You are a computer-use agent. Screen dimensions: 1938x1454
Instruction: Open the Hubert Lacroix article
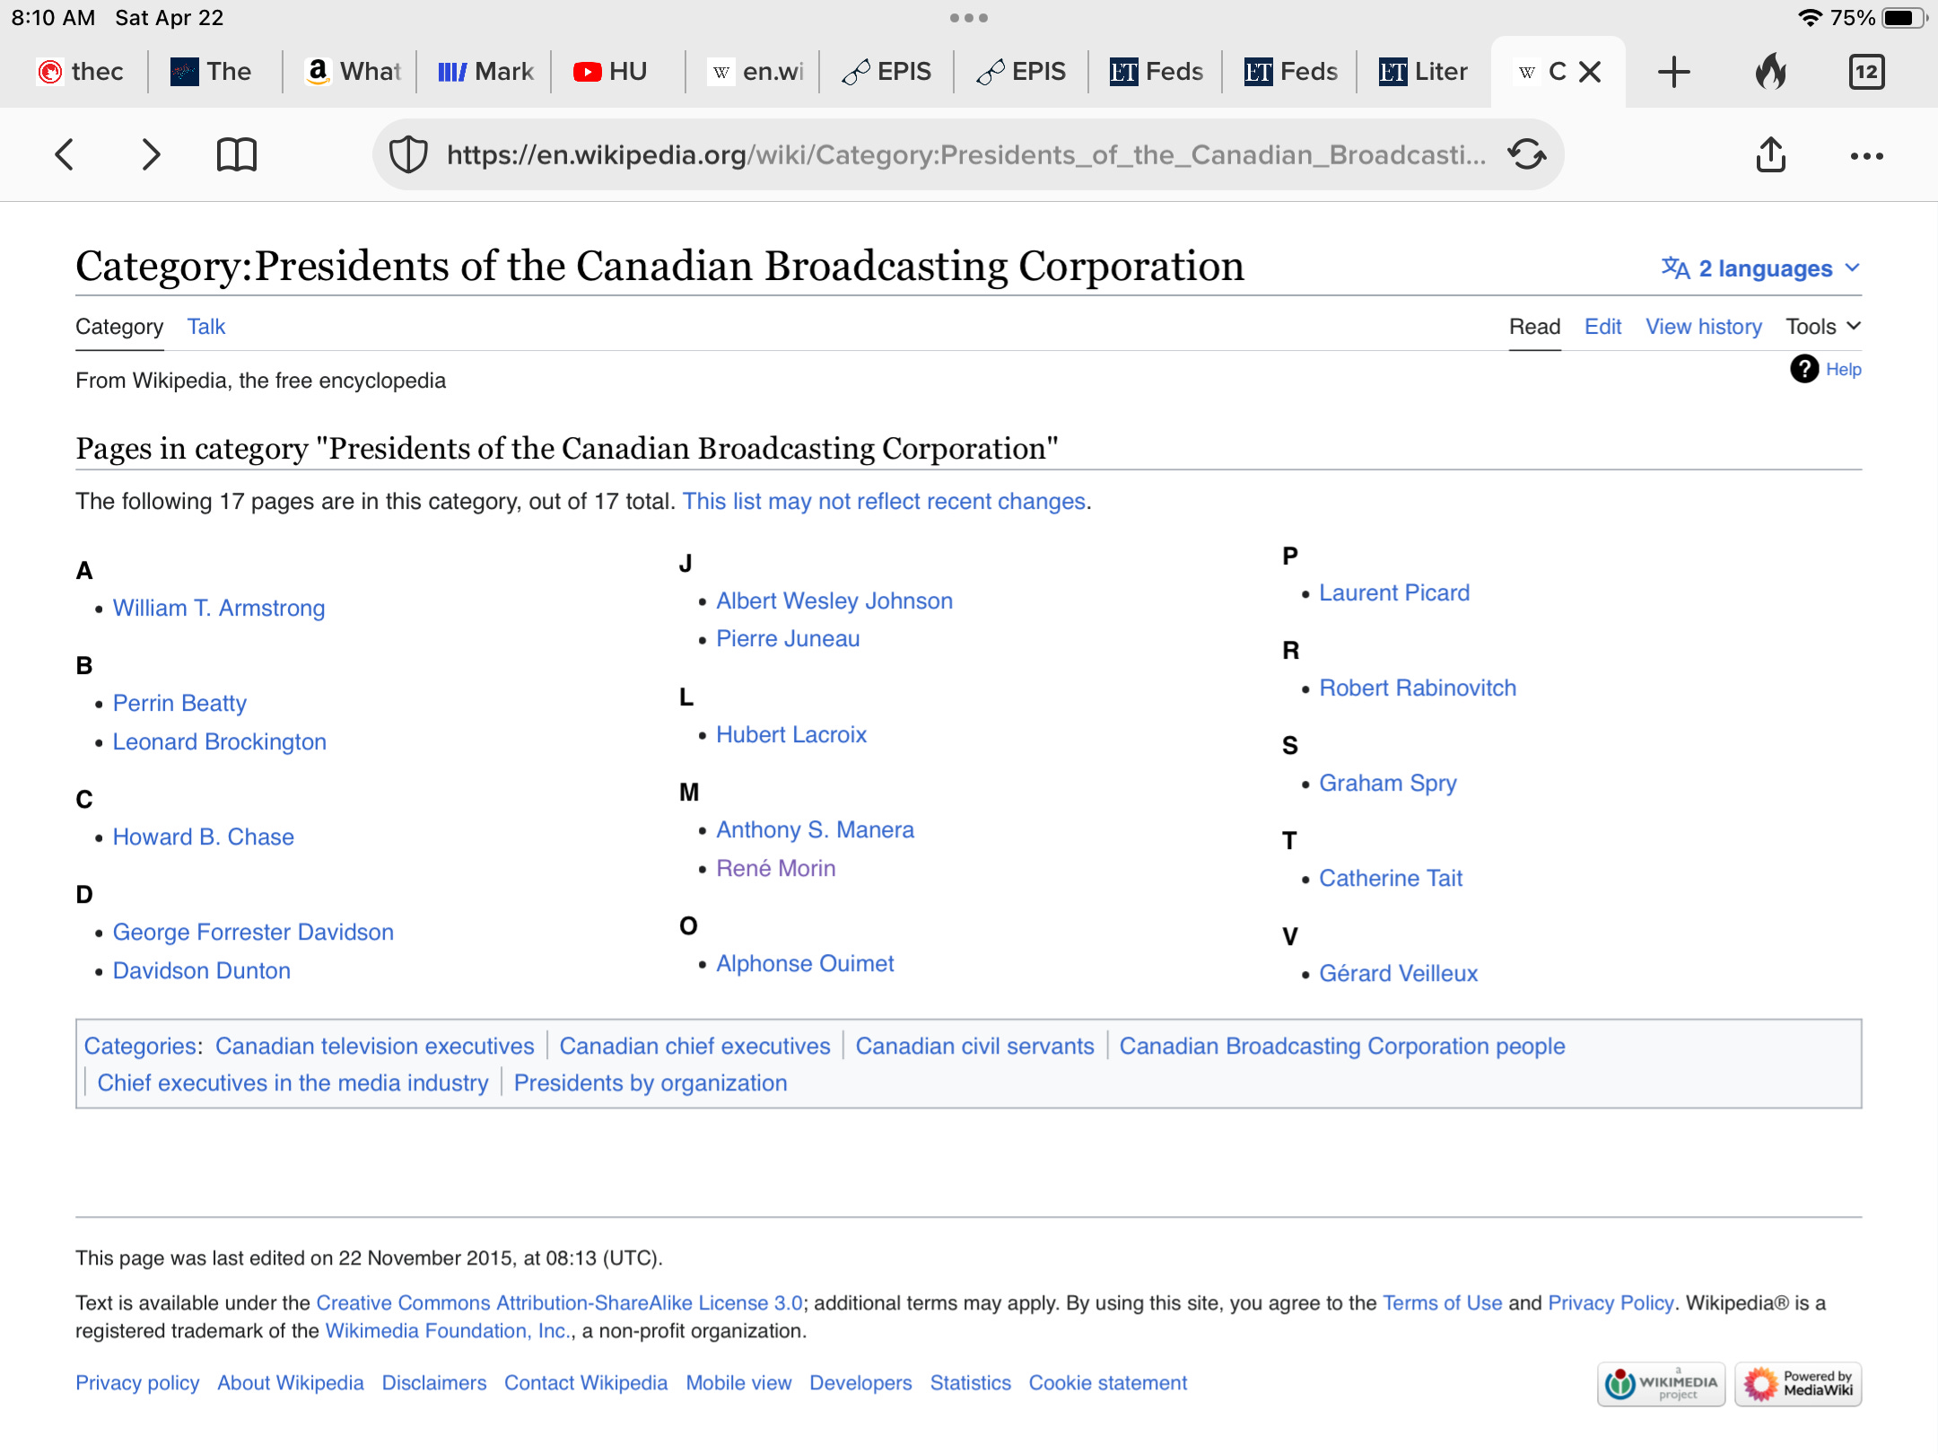(791, 735)
